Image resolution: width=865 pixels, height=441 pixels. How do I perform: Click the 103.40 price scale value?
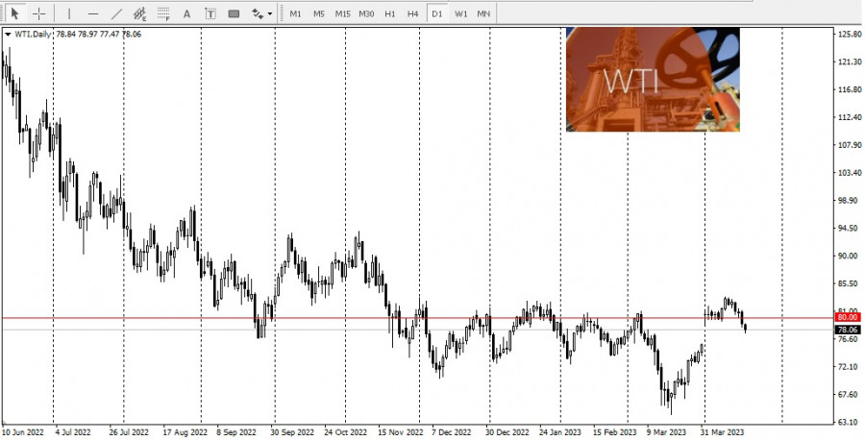850,173
